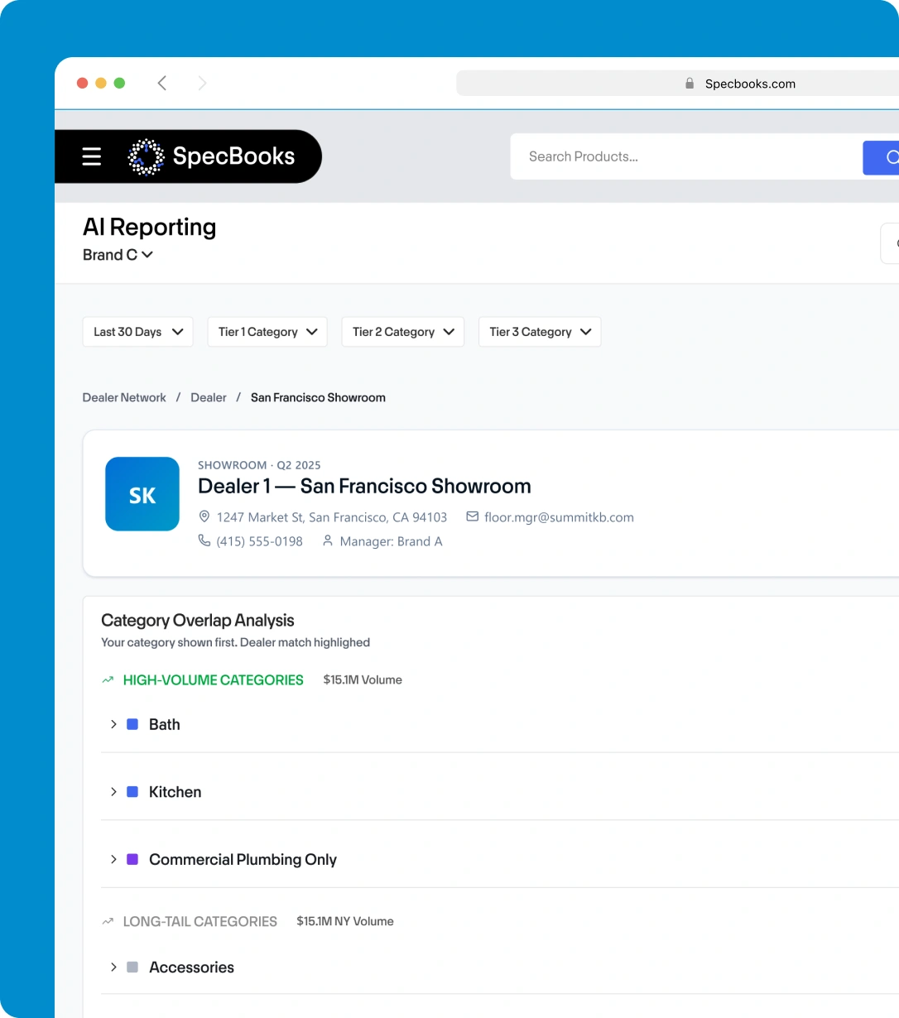Click the SK dealer avatar
This screenshot has height=1018, width=899.
142,494
